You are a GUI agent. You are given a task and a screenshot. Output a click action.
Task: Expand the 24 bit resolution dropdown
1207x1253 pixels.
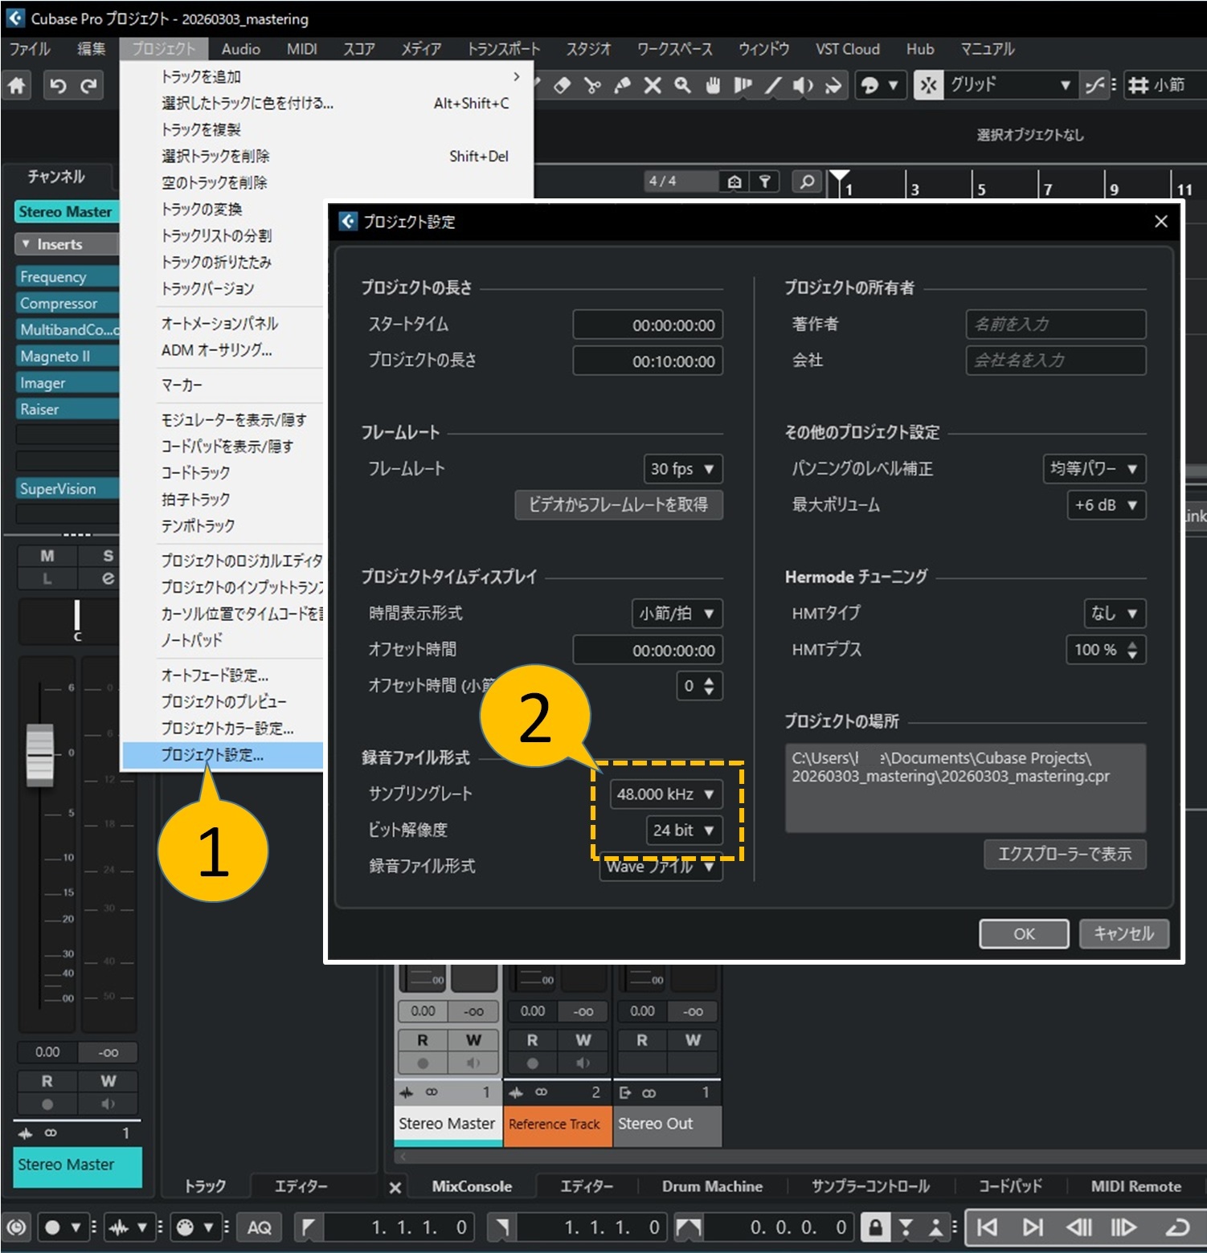[x=683, y=831]
